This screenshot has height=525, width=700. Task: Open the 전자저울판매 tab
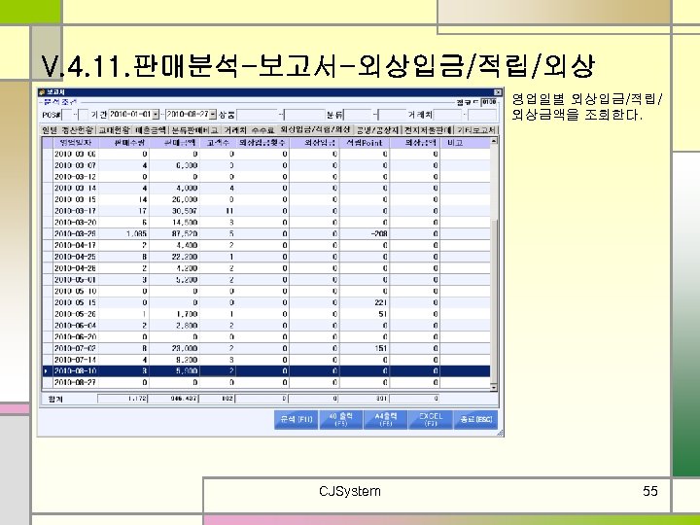coord(428,130)
